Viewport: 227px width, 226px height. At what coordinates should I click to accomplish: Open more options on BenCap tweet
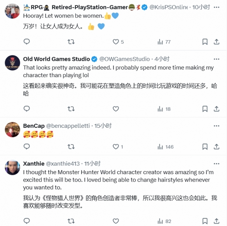(x=217, y=126)
